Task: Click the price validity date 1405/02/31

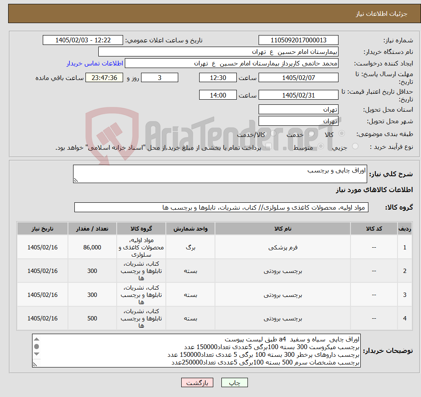Action: [x=298, y=95]
